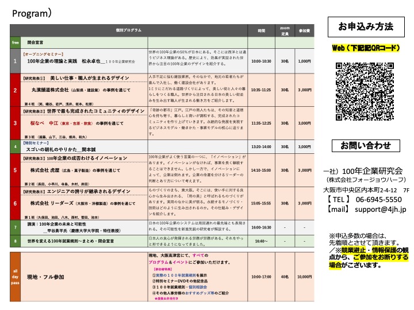
Task: Click the address 大阪市中央区内本町2-4-12
Action: [360, 190]
